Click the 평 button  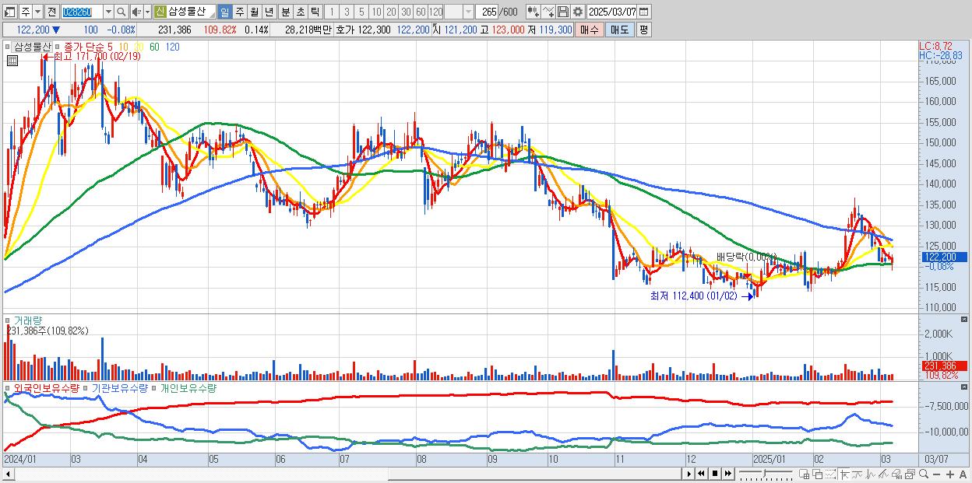[x=643, y=30]
